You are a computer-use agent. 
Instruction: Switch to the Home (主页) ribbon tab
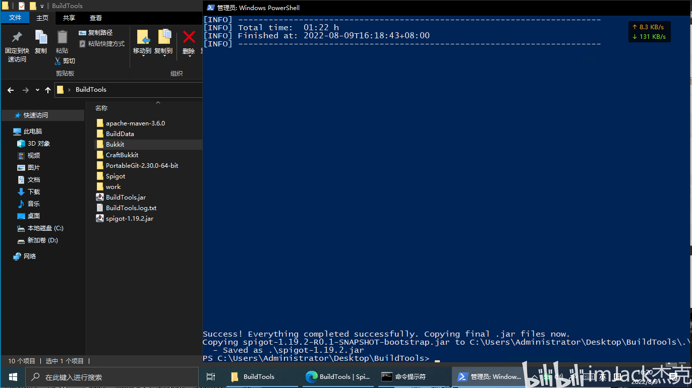[42, 18]
